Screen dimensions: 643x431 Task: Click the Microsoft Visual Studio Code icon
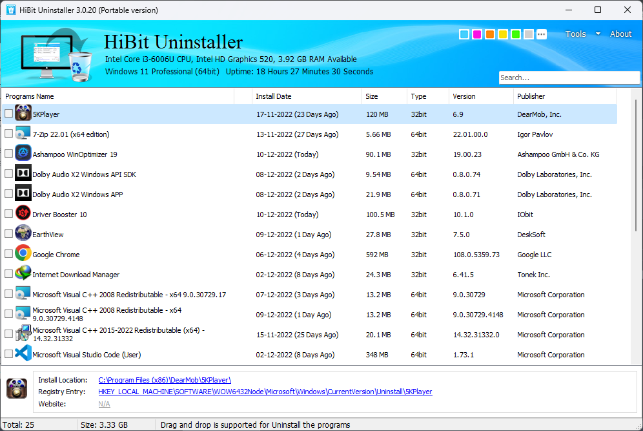coord(23,353)
